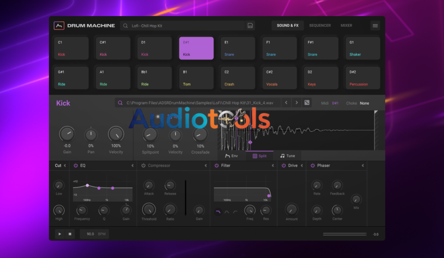Screen dimensions: 444x258
Task: Enable the Compressor power button
Action: [x=143, y=165]
